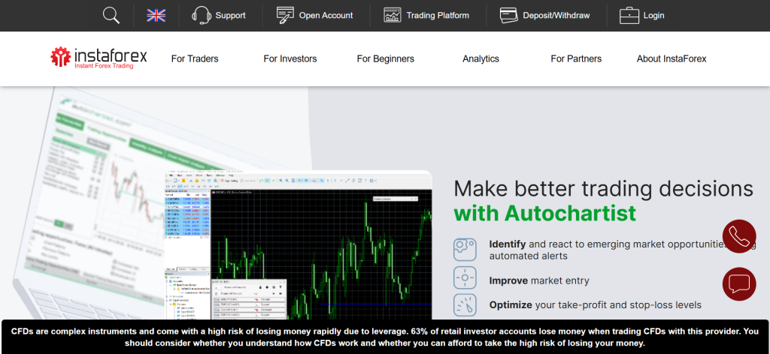Click the 'Improve market entry' text

point(539,280)
